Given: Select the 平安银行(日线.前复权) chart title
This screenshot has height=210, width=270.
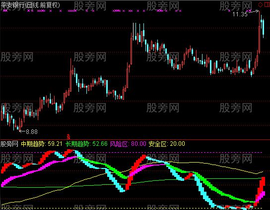Looking at the screenshot, I should tap(30, 5).
